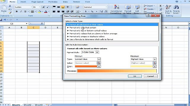Open the Data ribbon tab
The image size is (190, 106).
[65, 2]
